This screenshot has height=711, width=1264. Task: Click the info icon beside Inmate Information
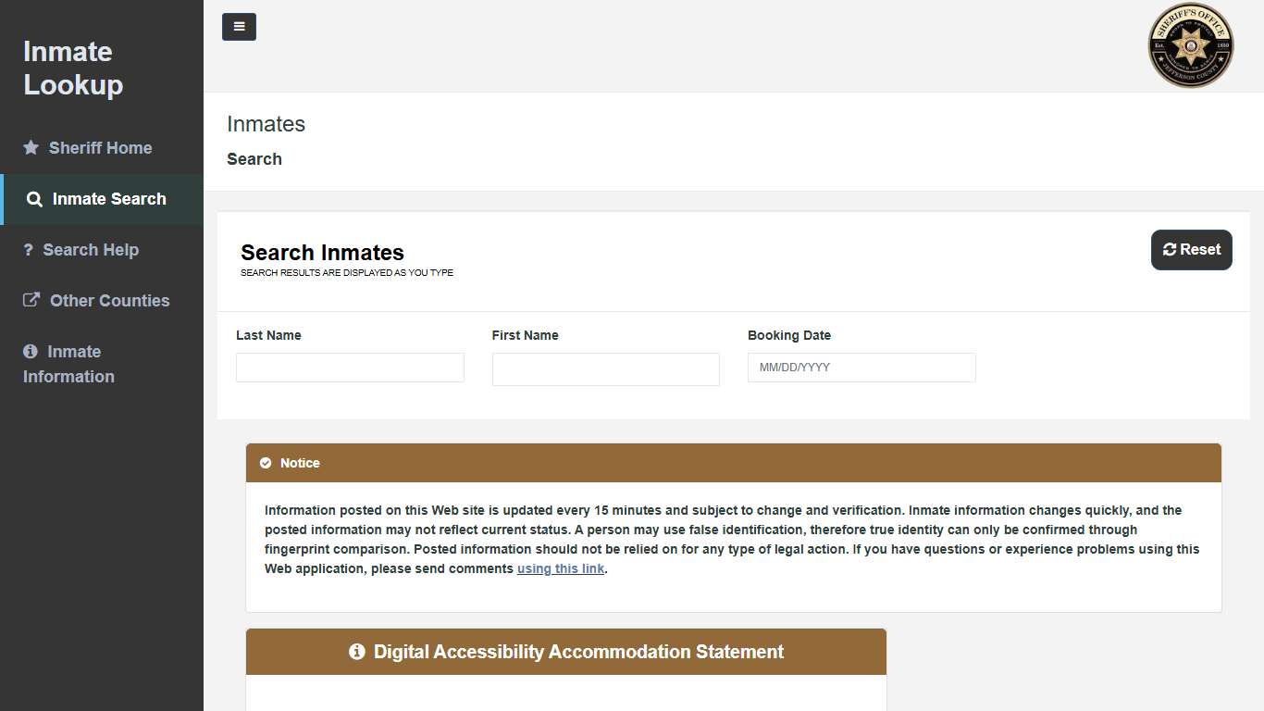31,352
